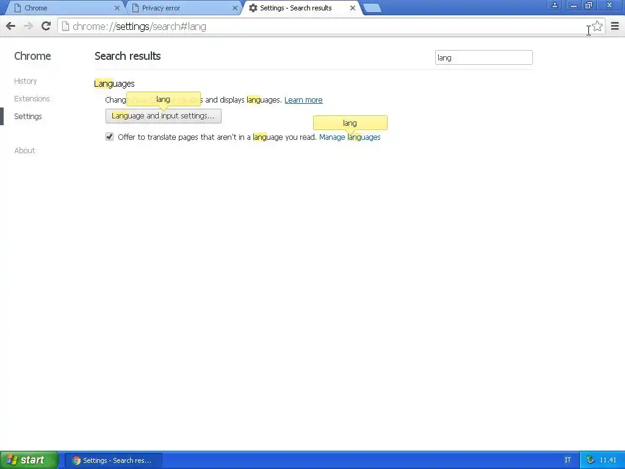This screenshot has height=469, width=625.
Task: Open Extensions in the sidebar
Action: tap(32, 98)
